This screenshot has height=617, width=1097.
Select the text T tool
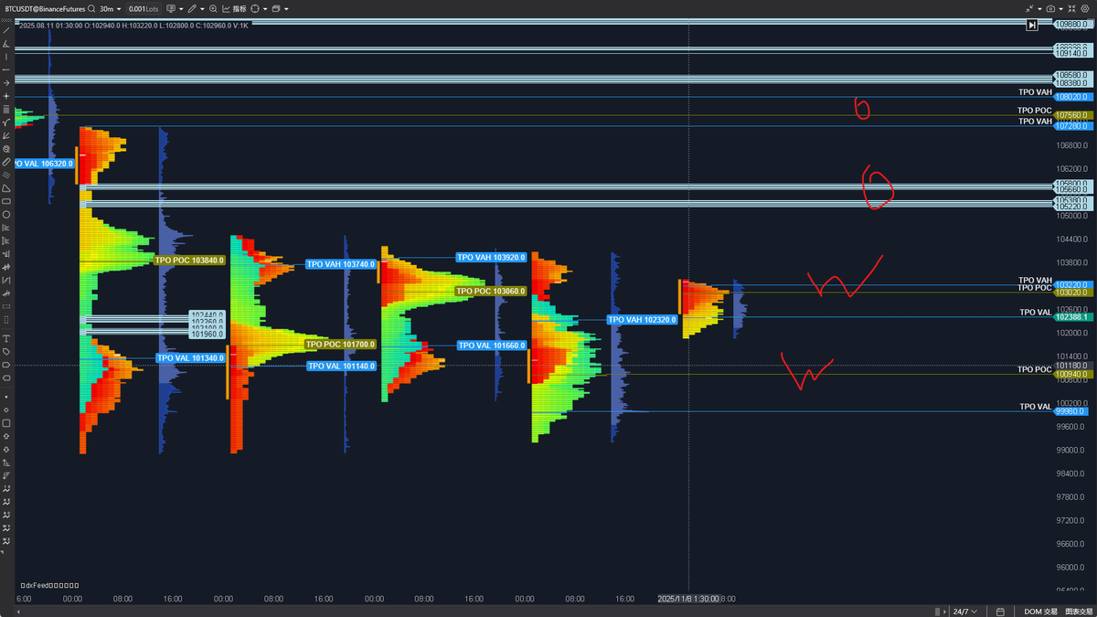pos(6,338)
